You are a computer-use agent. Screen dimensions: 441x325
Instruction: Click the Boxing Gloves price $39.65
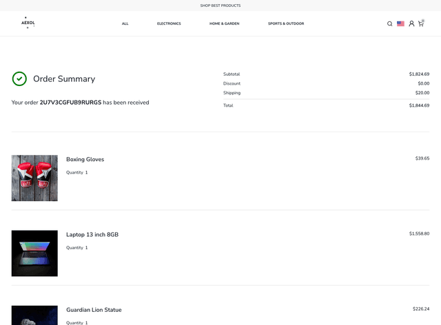[422, 158]
